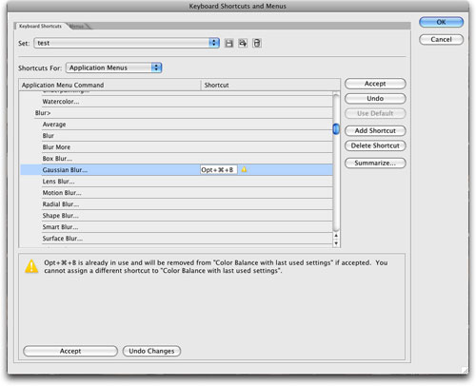The image size is (476, 386).
Task: Select the Blur More row
Action: click(x=176, y=147)
